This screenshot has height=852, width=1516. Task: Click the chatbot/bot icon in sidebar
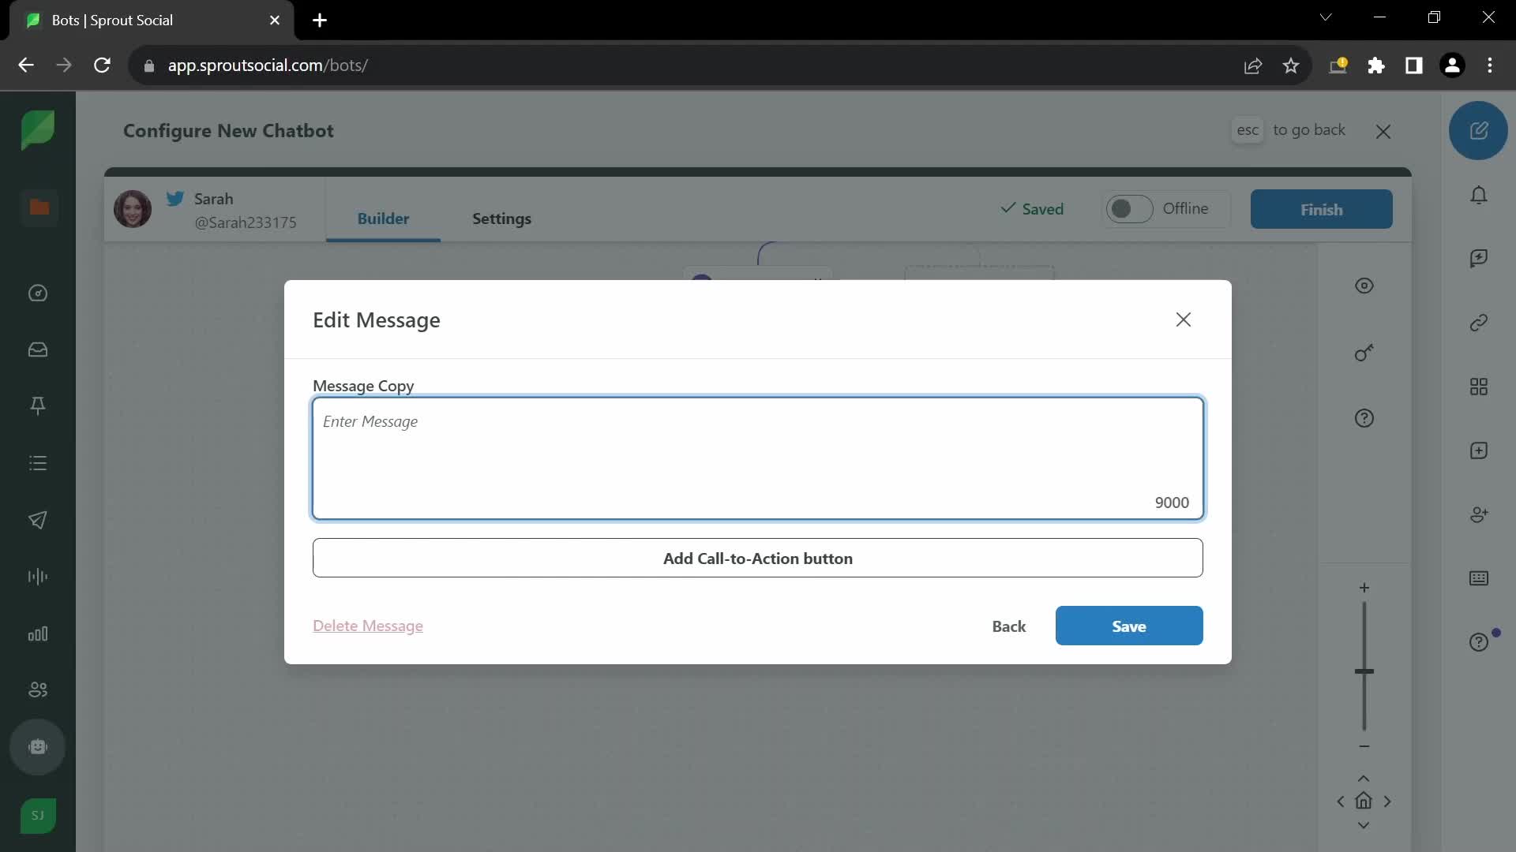tap(37, 745)
